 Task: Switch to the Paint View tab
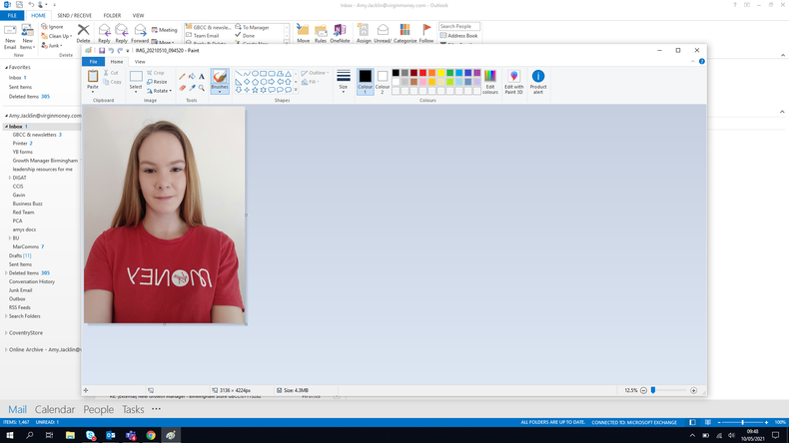click(x=140, y=61)
